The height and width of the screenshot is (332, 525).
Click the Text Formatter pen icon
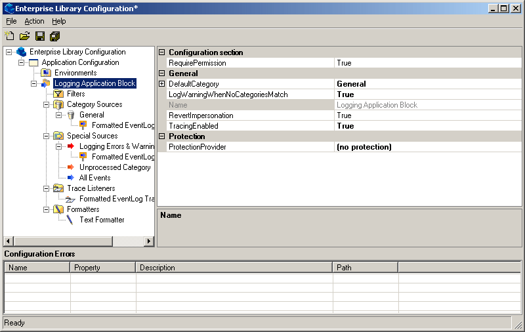coord(71,220)
